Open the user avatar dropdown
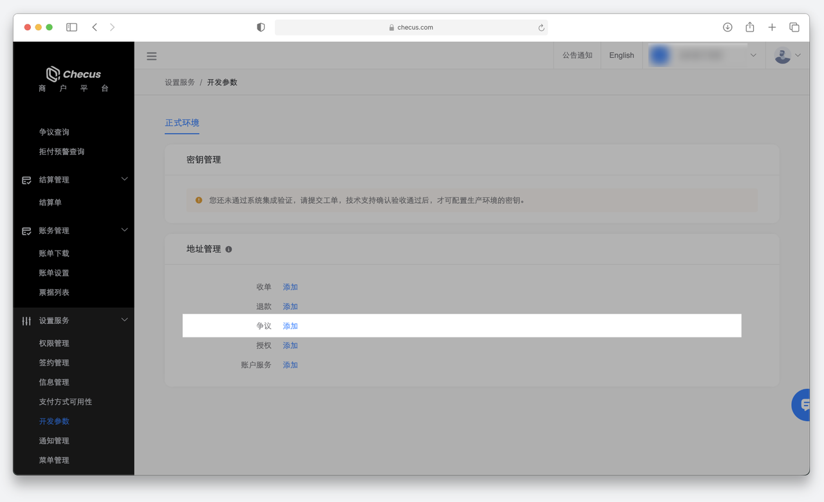 pyautogui.click(x=787, y=56)
